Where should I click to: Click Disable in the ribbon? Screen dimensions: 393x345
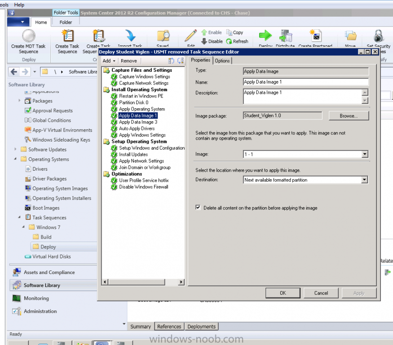tap(212, 41)
